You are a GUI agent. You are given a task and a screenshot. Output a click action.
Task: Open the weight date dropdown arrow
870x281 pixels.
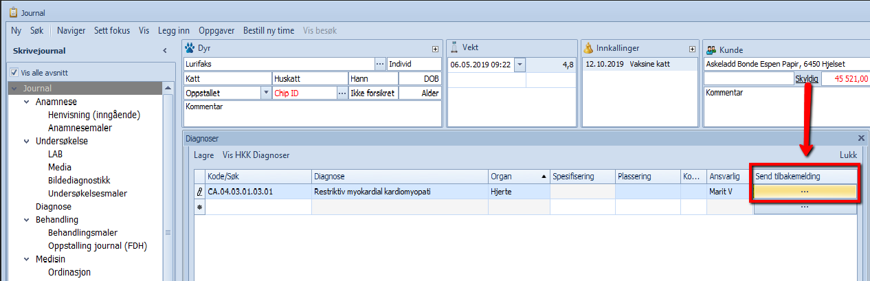click(x=520, y=65)
